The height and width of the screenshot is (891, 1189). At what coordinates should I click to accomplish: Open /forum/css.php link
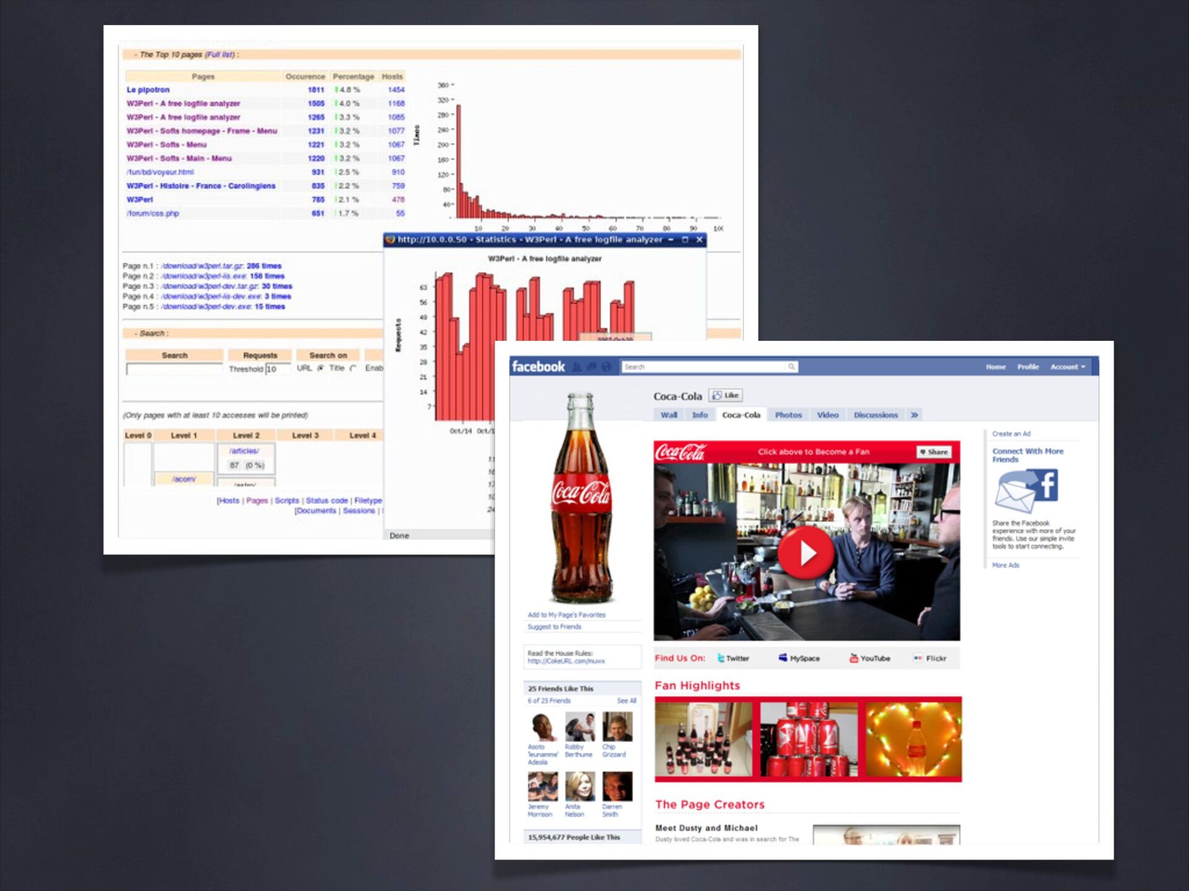(152, 213)
